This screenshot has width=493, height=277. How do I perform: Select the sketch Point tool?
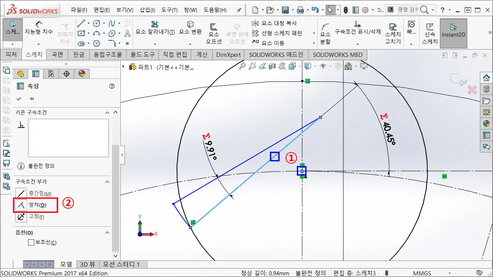127,43
